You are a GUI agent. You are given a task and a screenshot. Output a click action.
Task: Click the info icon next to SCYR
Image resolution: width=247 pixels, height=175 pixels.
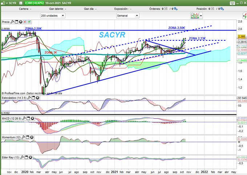click(x=21, y=3)
